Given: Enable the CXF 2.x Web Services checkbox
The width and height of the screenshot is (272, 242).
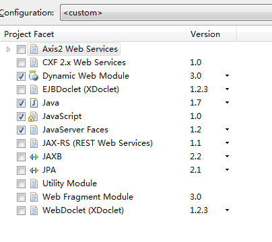Looking at the screenshot, I should 21,63.
